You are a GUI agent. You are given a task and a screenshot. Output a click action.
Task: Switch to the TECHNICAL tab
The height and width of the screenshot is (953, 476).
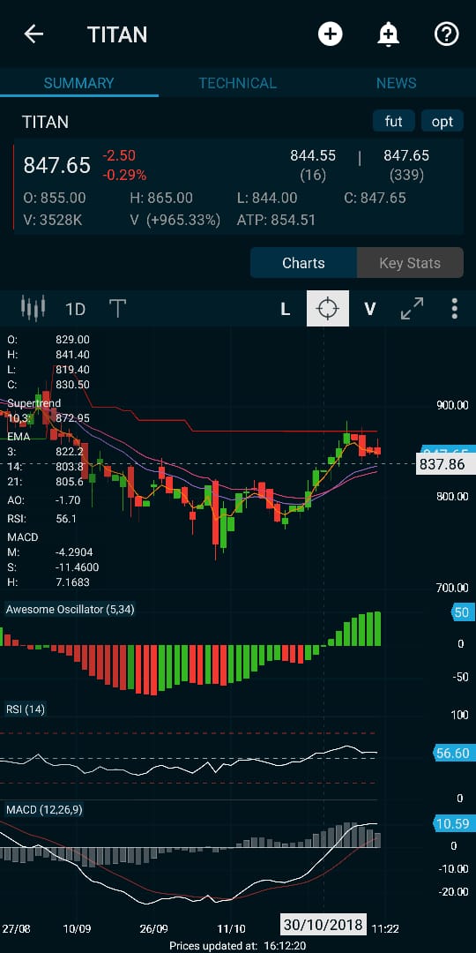tap(237, 83)
